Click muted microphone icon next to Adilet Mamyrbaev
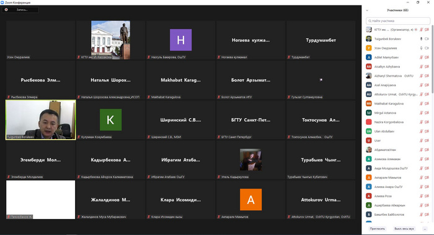The width and height of the screenshot is (434, 235). pos(421,58)
